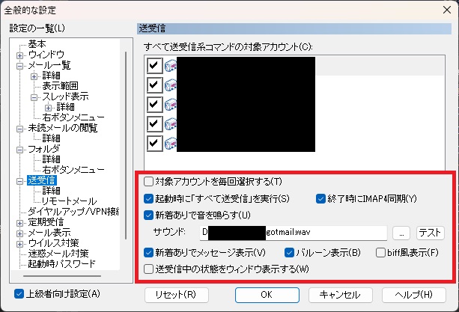Click the first account's mailbox icon

coord(171,66)
